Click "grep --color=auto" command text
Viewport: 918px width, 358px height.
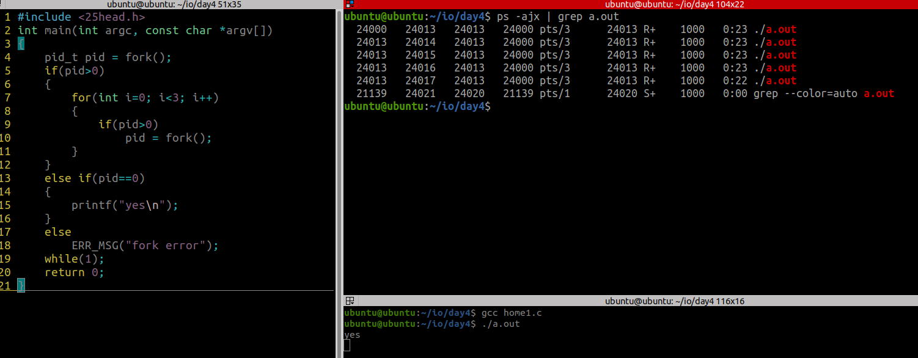point(806,93)
